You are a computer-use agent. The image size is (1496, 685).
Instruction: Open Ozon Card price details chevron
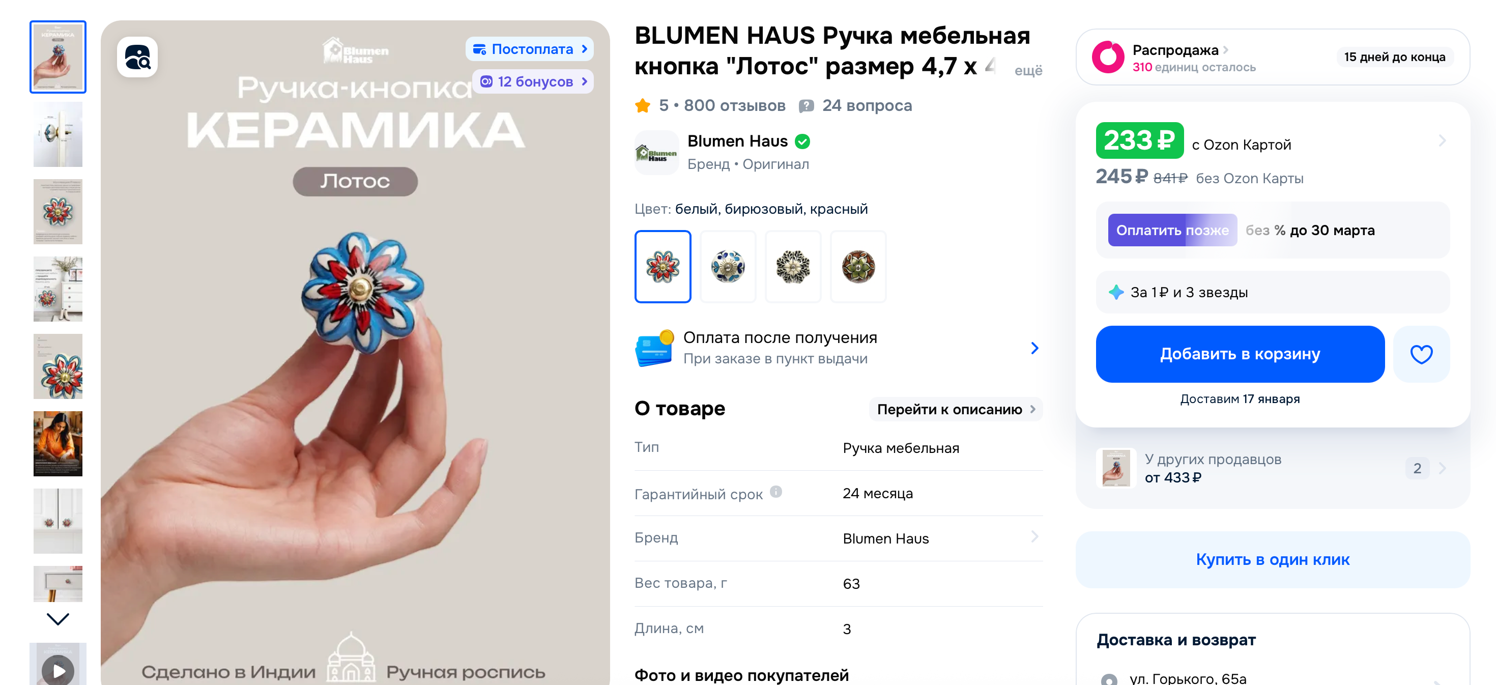point(1443,140)
